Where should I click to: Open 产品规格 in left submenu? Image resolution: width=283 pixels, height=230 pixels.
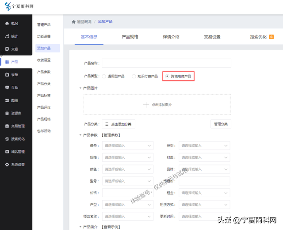point(44,119)
